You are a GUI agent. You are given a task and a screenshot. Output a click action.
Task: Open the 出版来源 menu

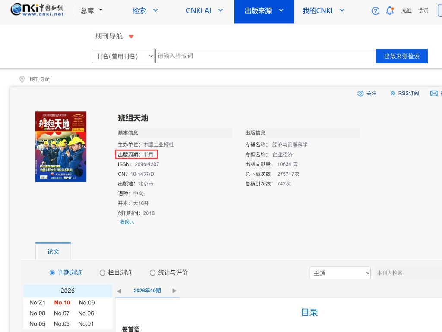point(264,11)
